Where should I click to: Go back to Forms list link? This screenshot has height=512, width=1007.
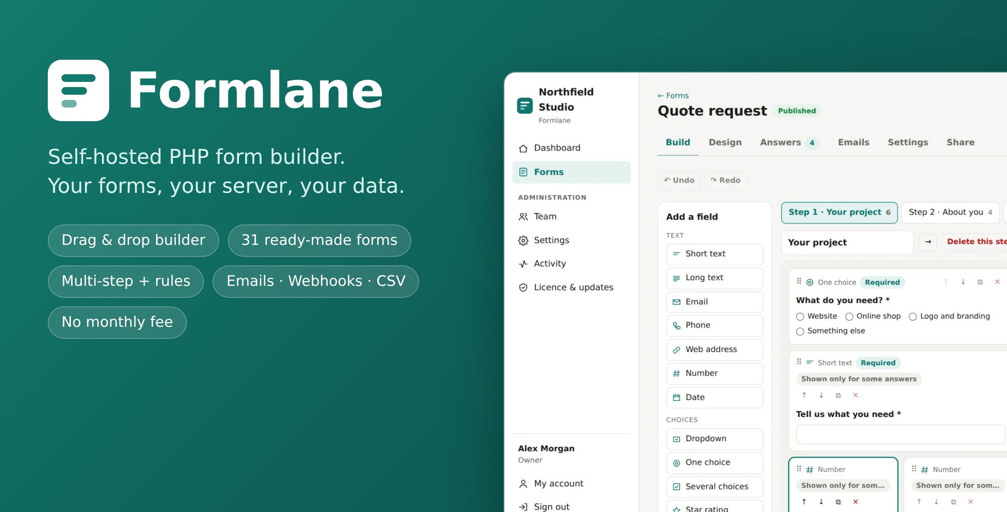[673, 96]
